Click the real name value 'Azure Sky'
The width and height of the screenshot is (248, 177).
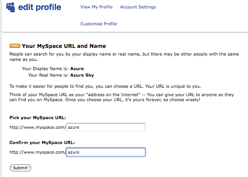82,75
